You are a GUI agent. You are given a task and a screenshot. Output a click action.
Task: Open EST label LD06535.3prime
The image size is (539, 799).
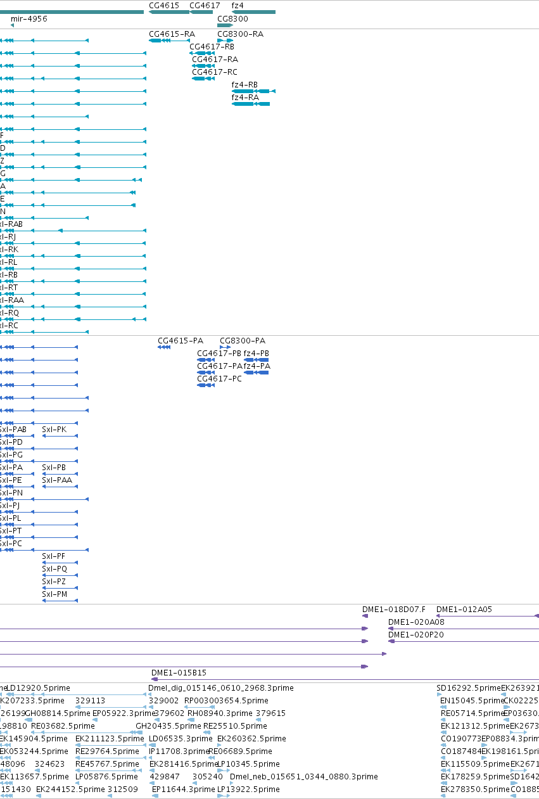pyautogui.click(x=181, y=739)
